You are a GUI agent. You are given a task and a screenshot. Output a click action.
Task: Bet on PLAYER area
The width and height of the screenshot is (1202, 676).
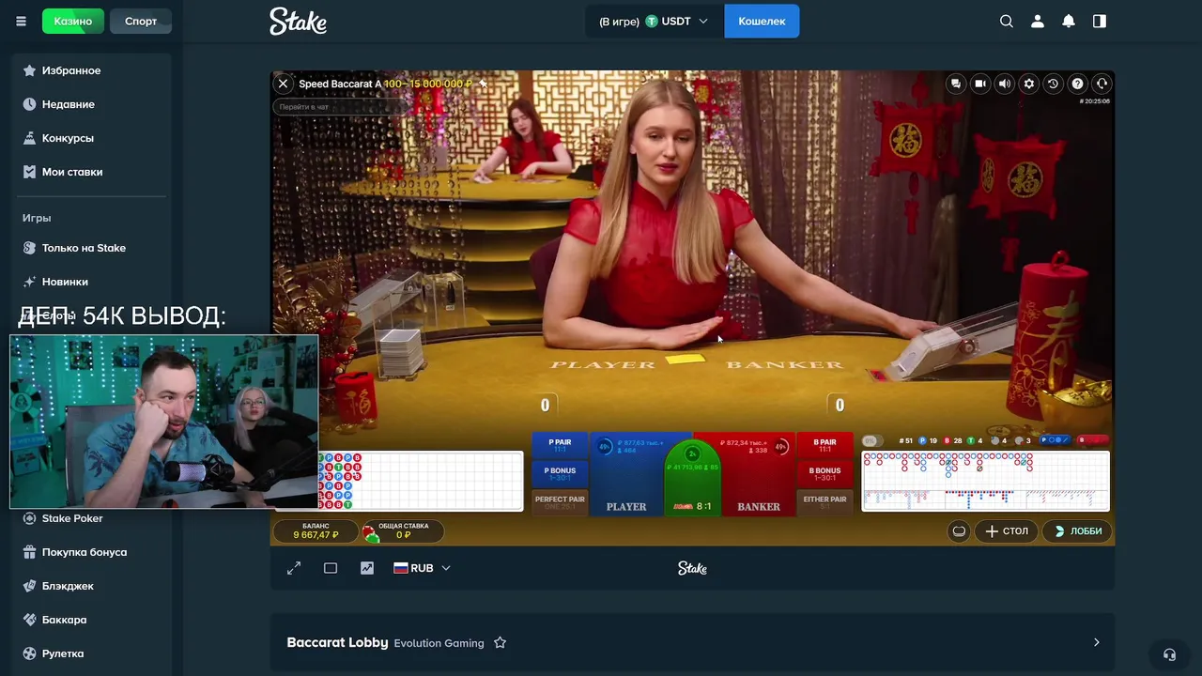pyautogui.click(x=626, y=475)
